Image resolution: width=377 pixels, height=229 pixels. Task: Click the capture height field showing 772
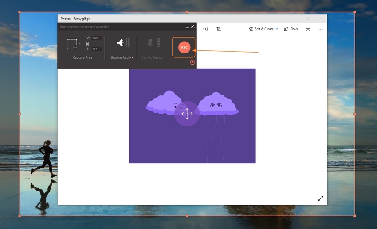[96, 49]
